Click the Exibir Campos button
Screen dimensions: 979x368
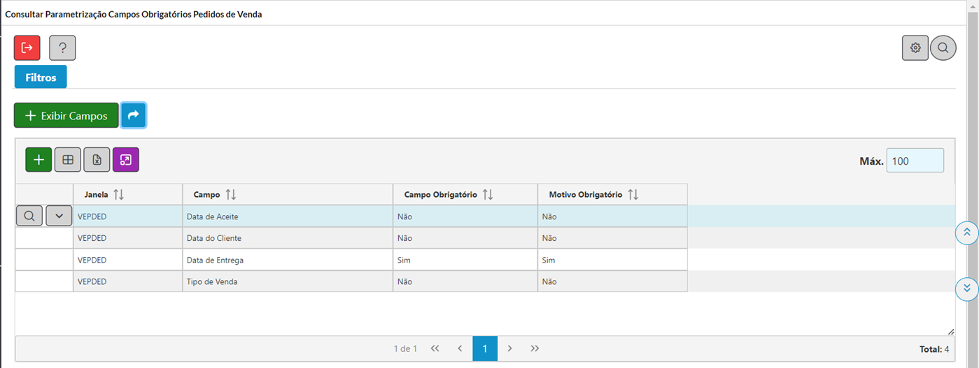point(66,115)
